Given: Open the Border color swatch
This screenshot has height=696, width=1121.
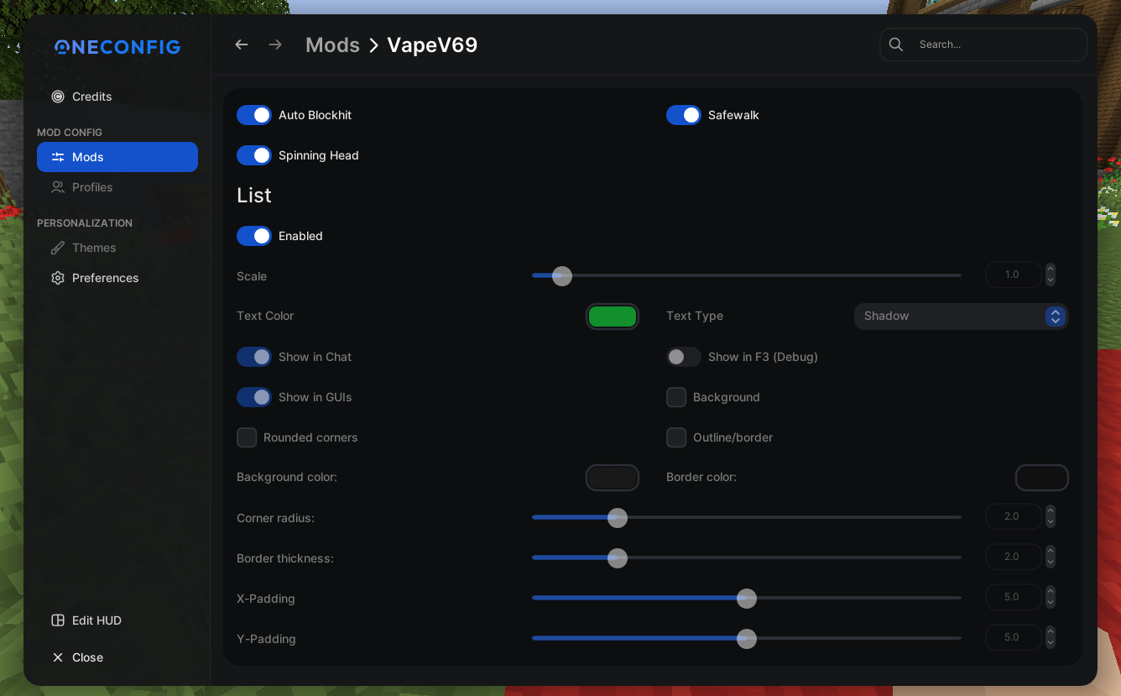Looking at the screenshot, I should (1042, 478).
